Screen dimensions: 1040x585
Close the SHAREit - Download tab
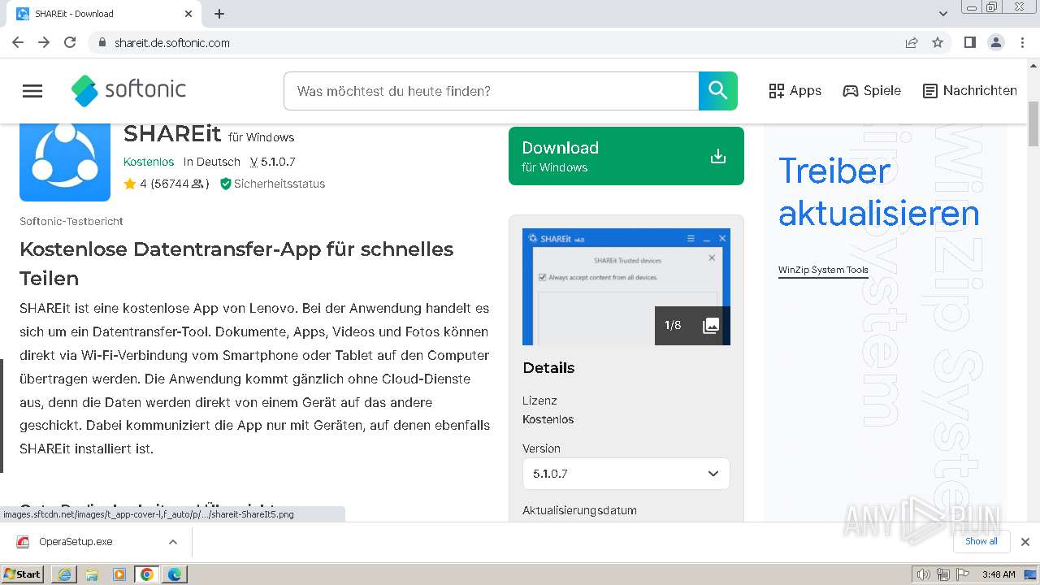188,14
